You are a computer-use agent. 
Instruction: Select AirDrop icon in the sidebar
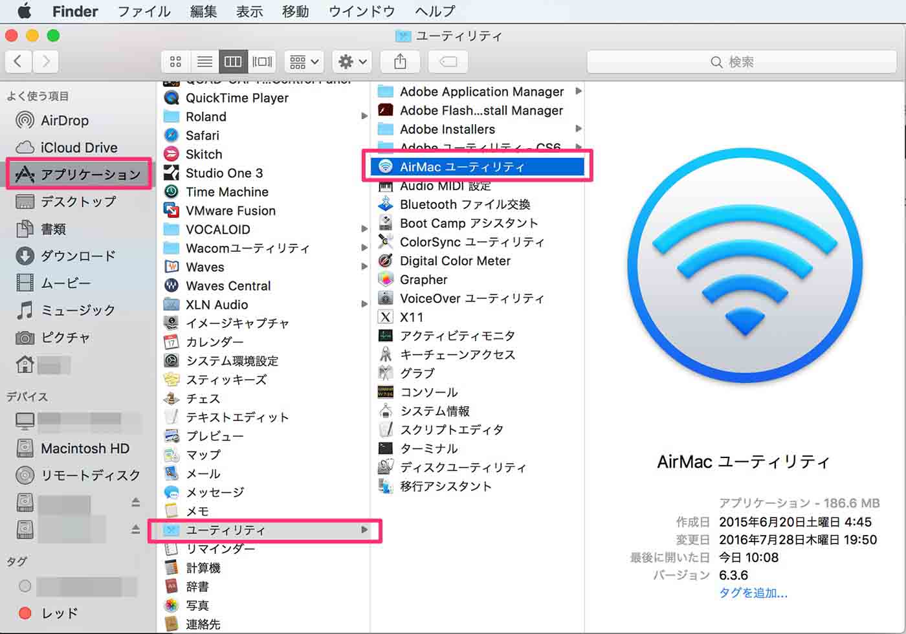tap(25, 120)
